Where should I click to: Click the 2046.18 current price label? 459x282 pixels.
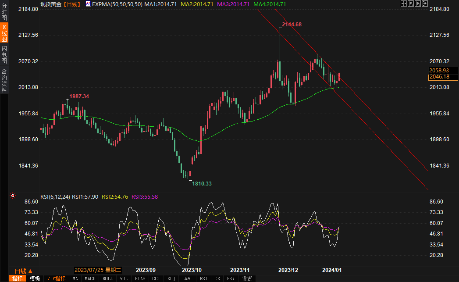442,77
